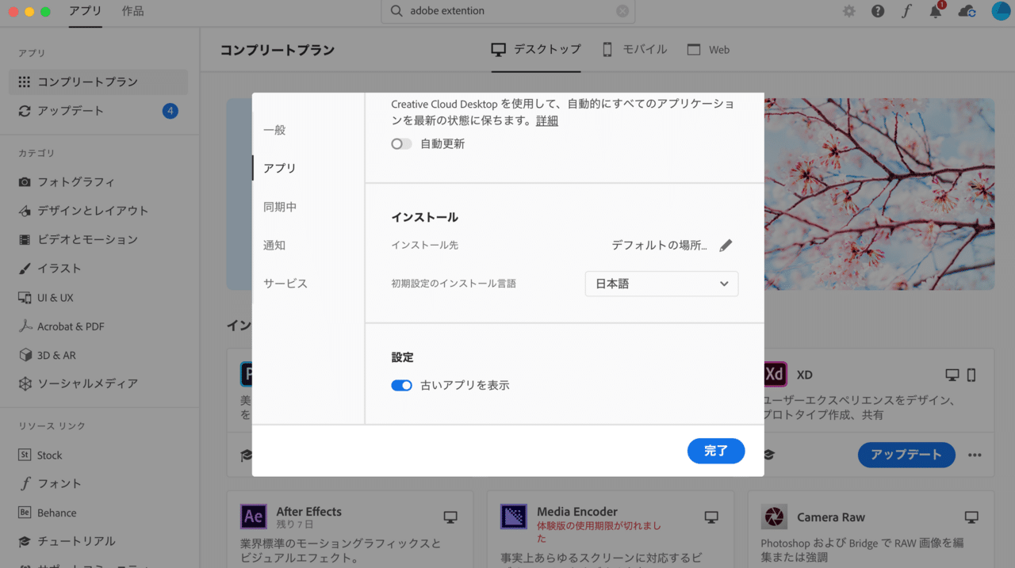This screenshot has width=1015, height=568.
Task: Switch to the サービス preferences tab
Action: (285, 284)
